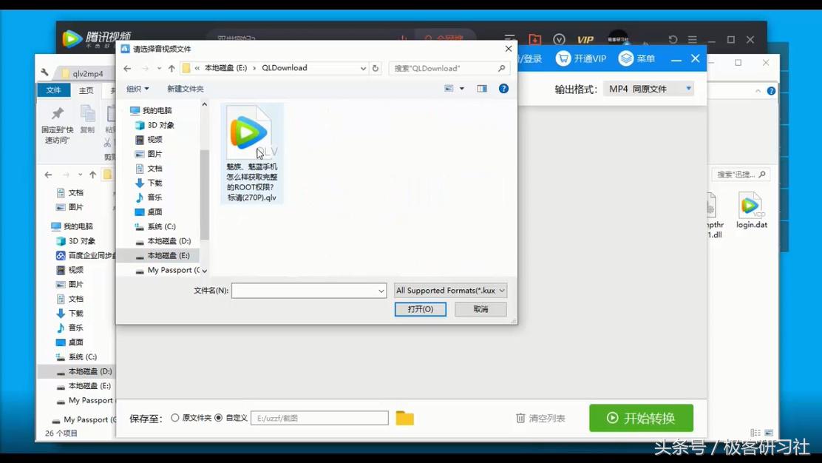
Task: Open the 菜单 in converter window
Action: pos(637,58)
